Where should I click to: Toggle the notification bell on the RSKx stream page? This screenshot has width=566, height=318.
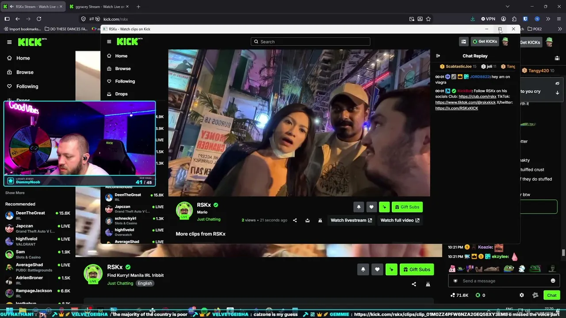(363, 269)
